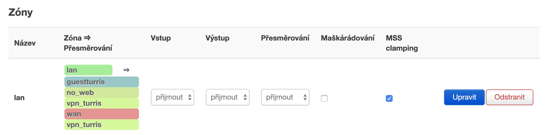The width and height of the screenshot is (548, 135).
Task: Click the Maškarádování column header
Action: coord(347,38)
